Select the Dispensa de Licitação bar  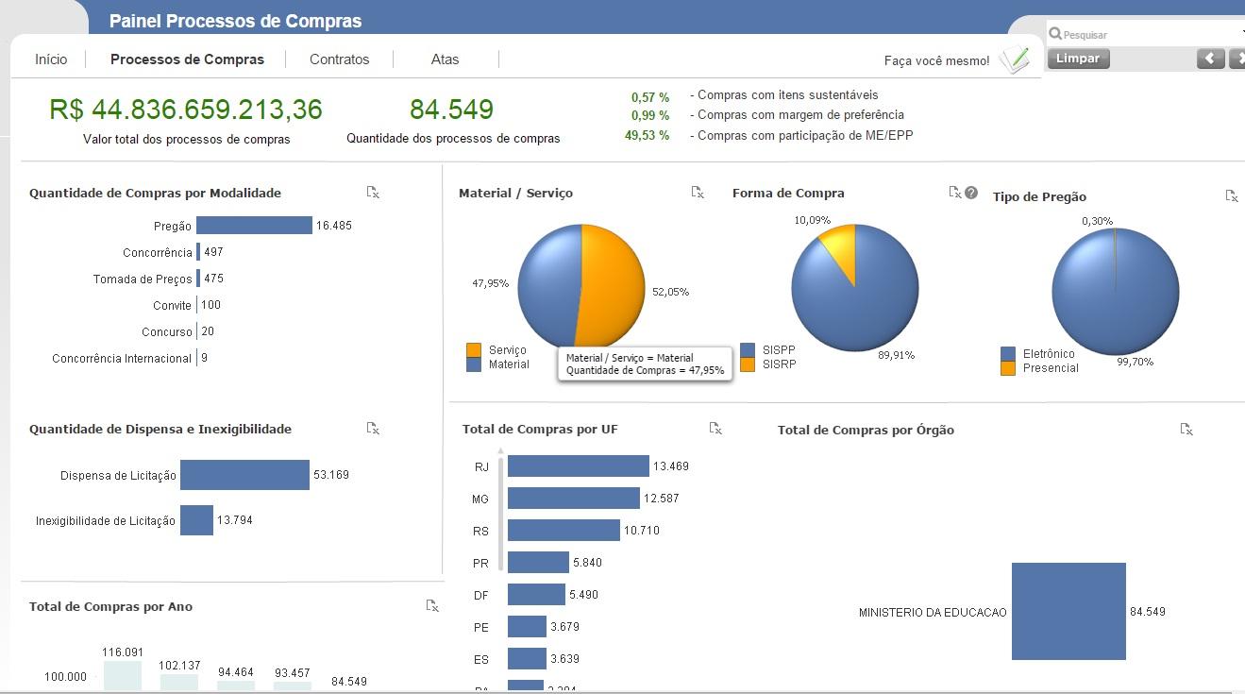coord(244,475)
